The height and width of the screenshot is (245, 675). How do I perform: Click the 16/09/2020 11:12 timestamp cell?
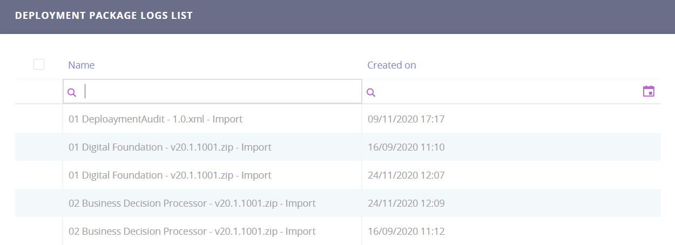pyautogui.click(x=406, y=232)
